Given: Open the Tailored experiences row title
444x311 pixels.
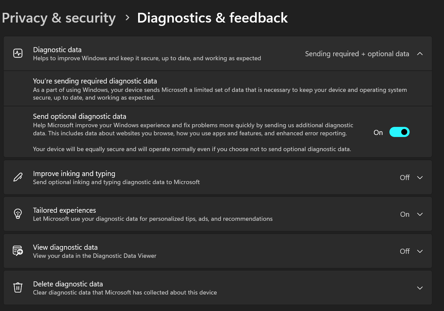Looking at the screenshot, I should point(64,210).
